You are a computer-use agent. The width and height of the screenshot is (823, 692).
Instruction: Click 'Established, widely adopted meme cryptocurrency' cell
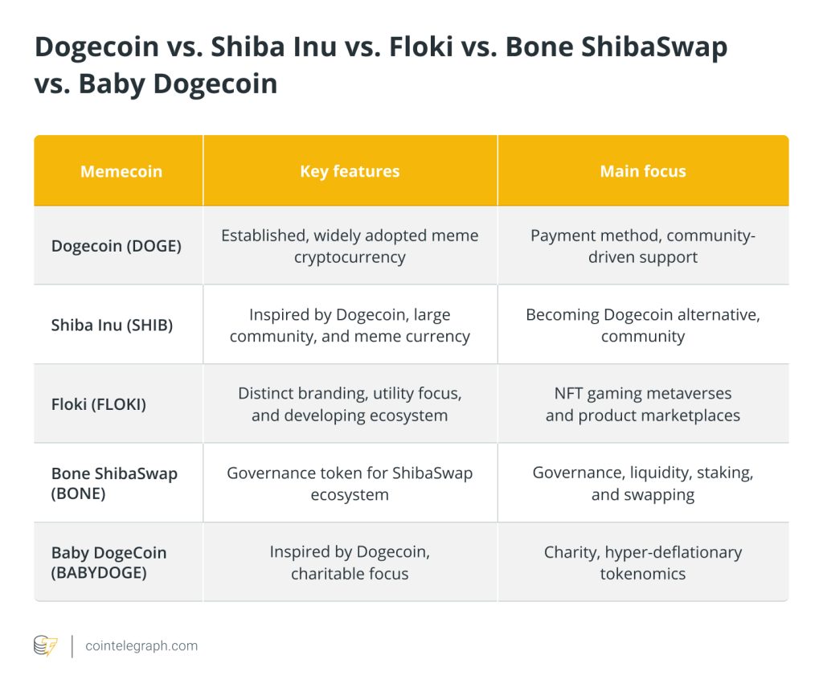click(x=350, y=246)
